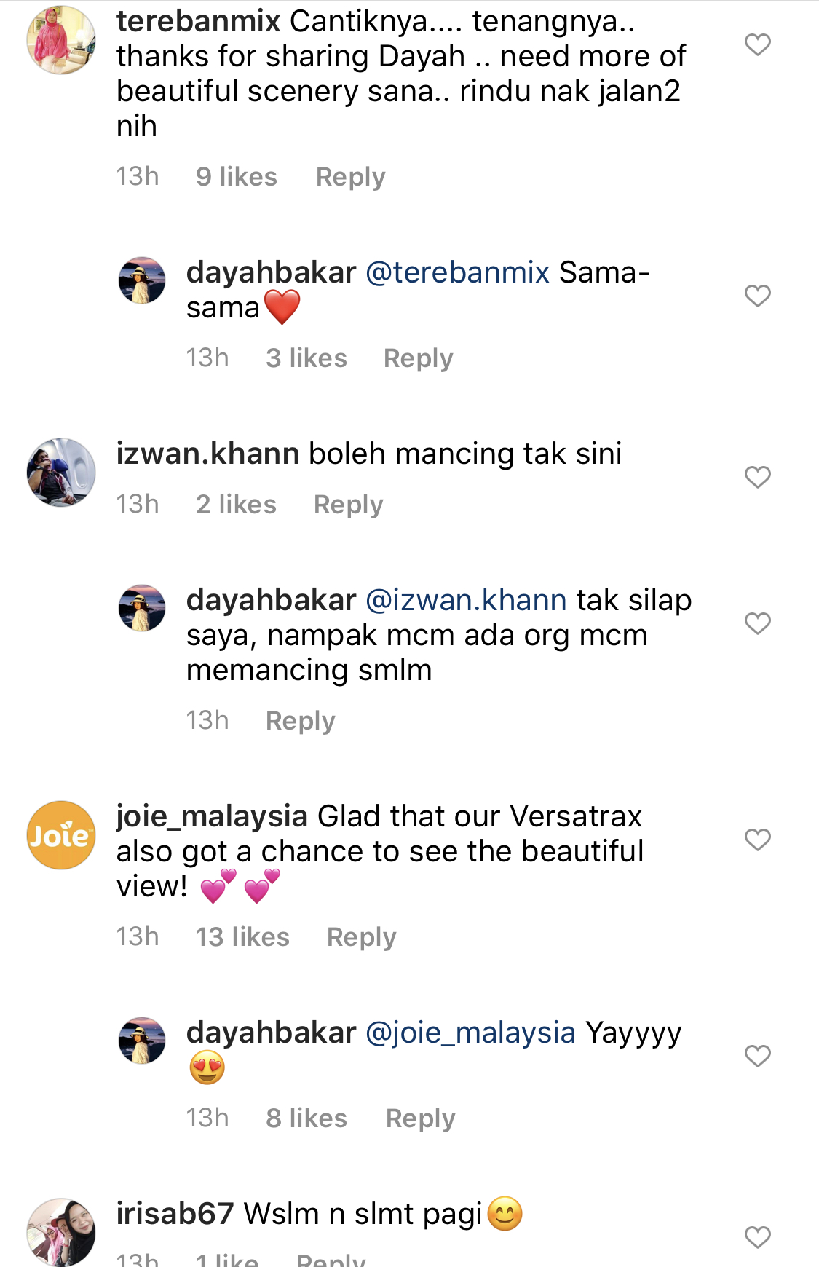Screen dimensions: 819x1267
Task: Open terebanmix's profile picture
Action: 61,40
